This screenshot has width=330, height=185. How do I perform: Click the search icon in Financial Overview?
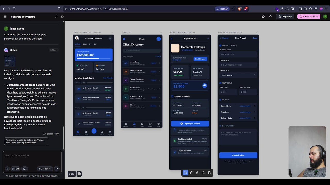(110, 38)
